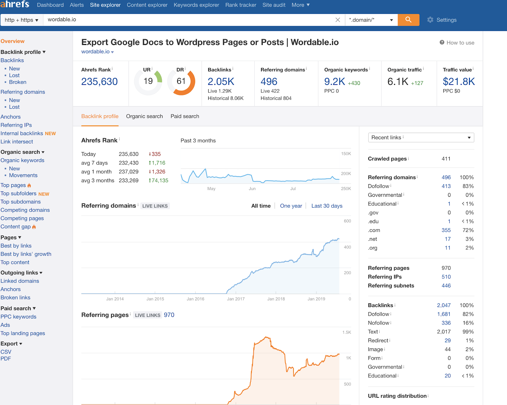Click the orange DR 61 gauge

tap(181, 81)
